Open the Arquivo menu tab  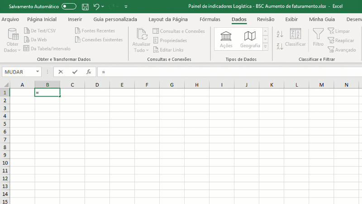(10, 19)
